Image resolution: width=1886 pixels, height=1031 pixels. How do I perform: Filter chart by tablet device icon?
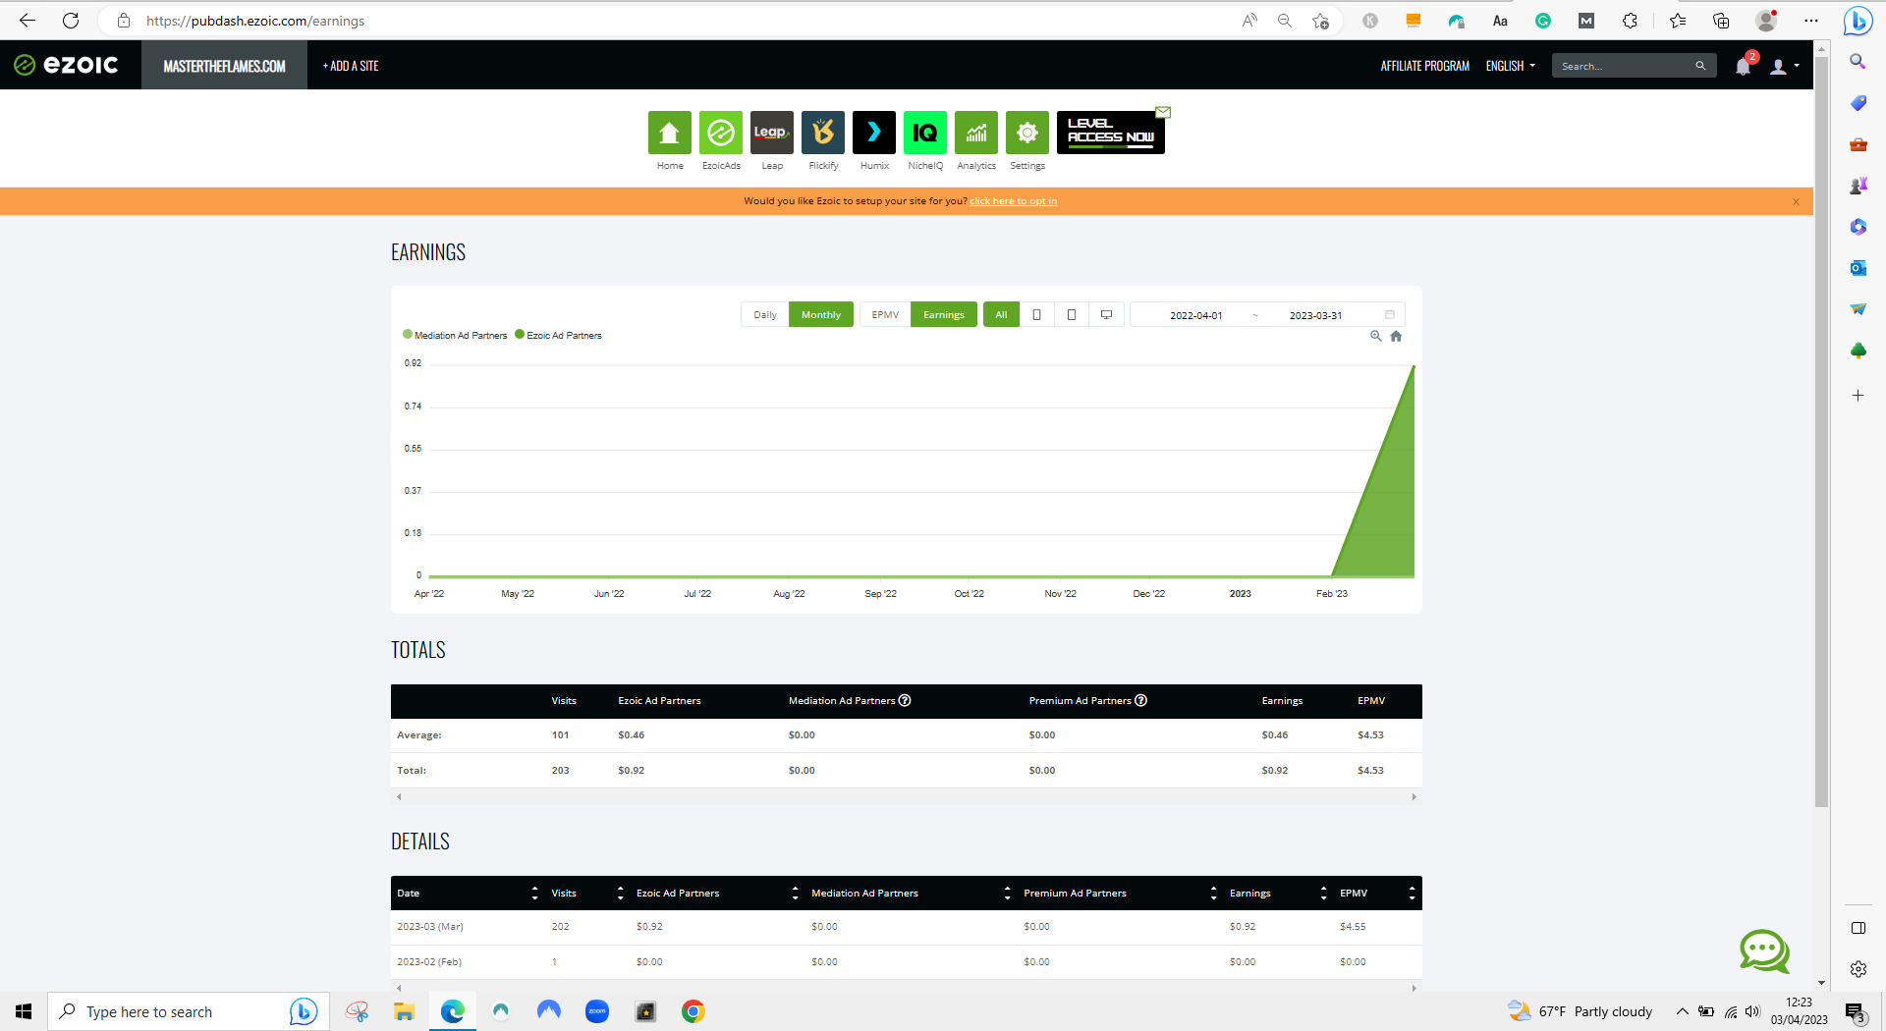(1072, 314)
